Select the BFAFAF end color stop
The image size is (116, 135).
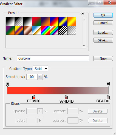(x=108, y=97)
